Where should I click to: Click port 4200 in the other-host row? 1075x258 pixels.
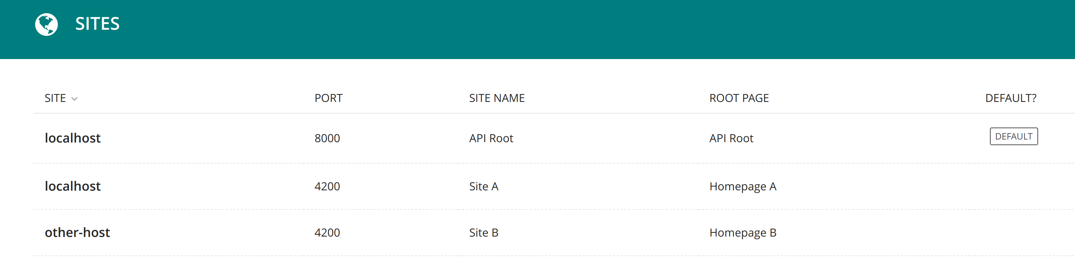point(327,232)
